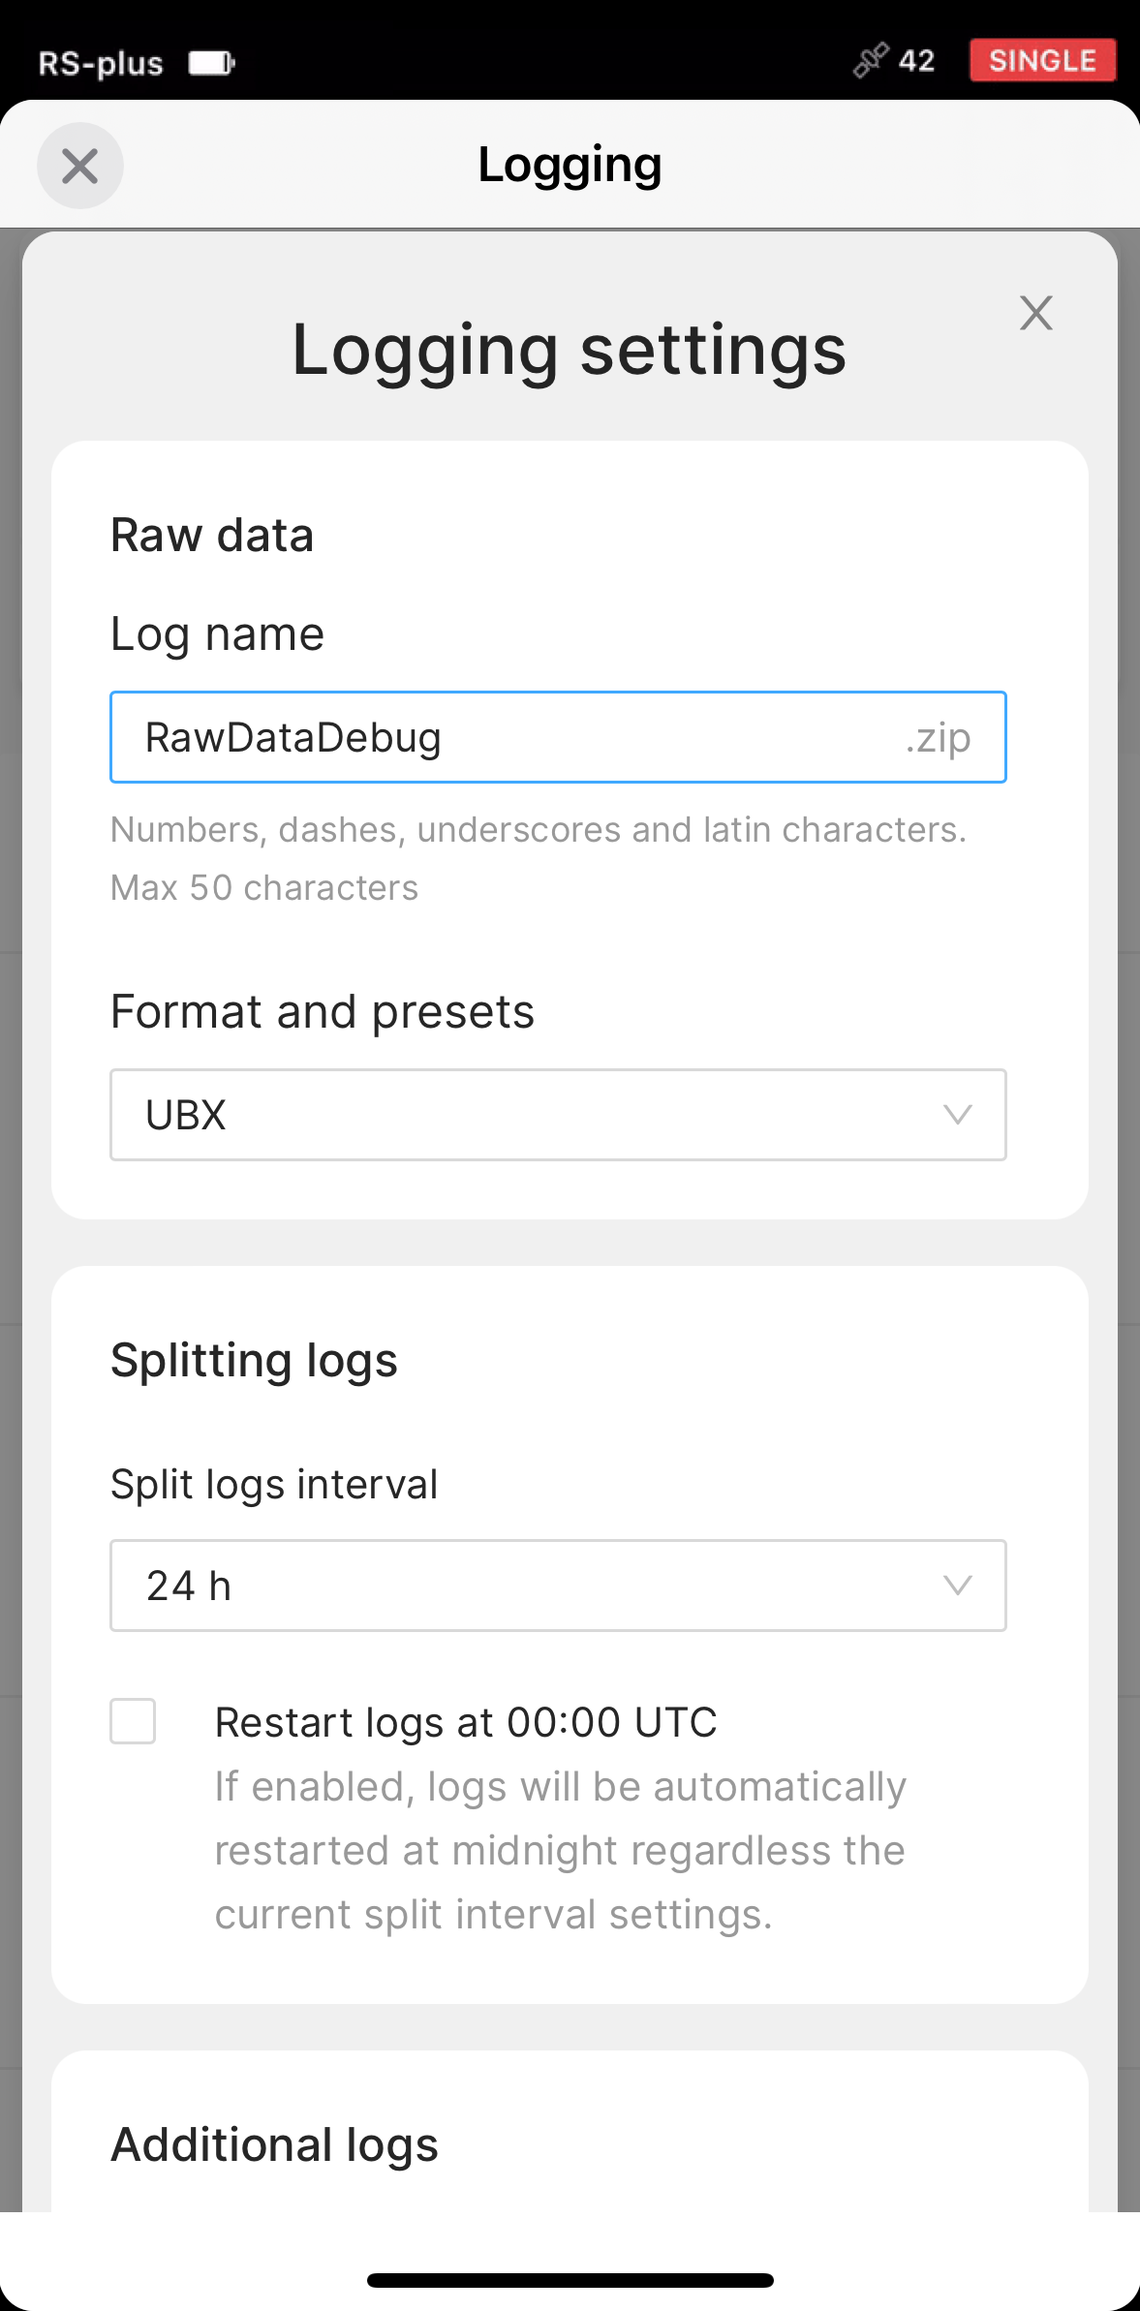Tap the Additional logs section heading
Viewport: 1140px width, 2311px height.
point(275,2144)
